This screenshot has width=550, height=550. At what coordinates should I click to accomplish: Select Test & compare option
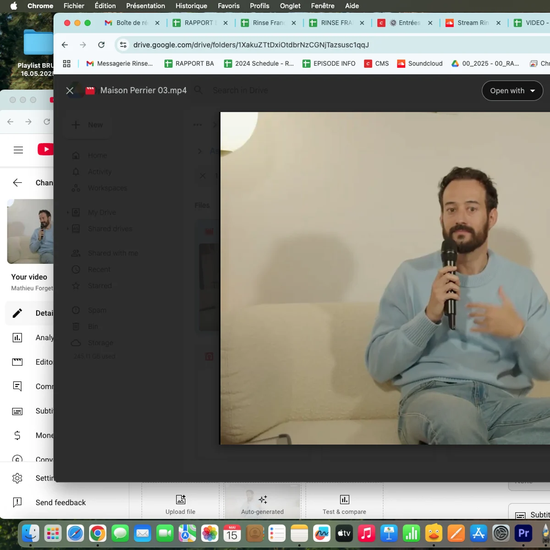click(x=344, y=504)
